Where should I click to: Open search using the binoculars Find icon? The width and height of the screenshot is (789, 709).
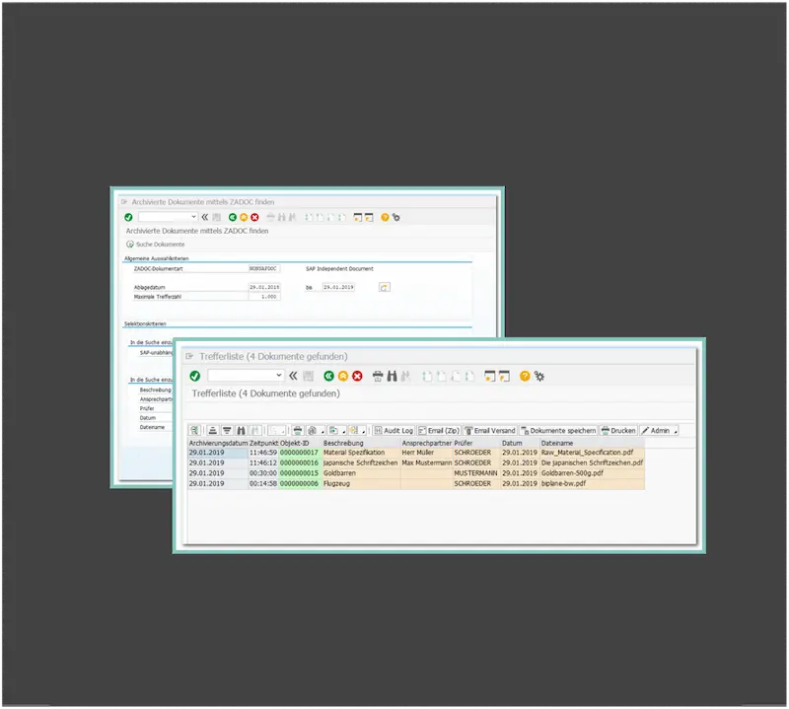click(x=393, y=376)
